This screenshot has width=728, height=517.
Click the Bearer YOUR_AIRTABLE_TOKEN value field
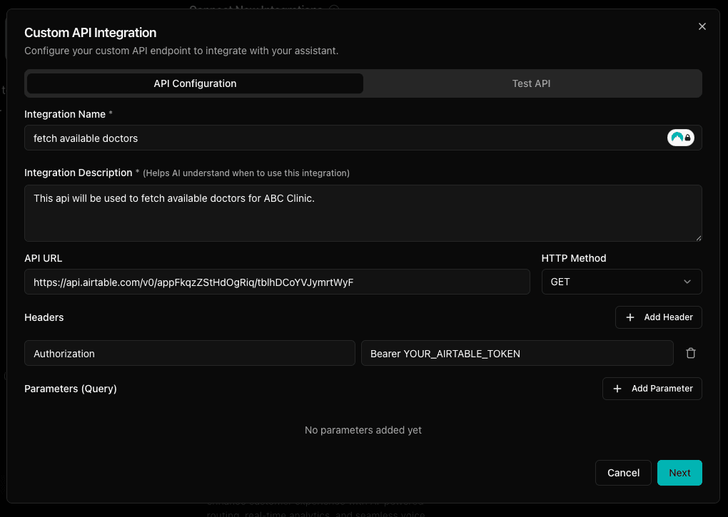pyautogui.click(x=517, y=352)
